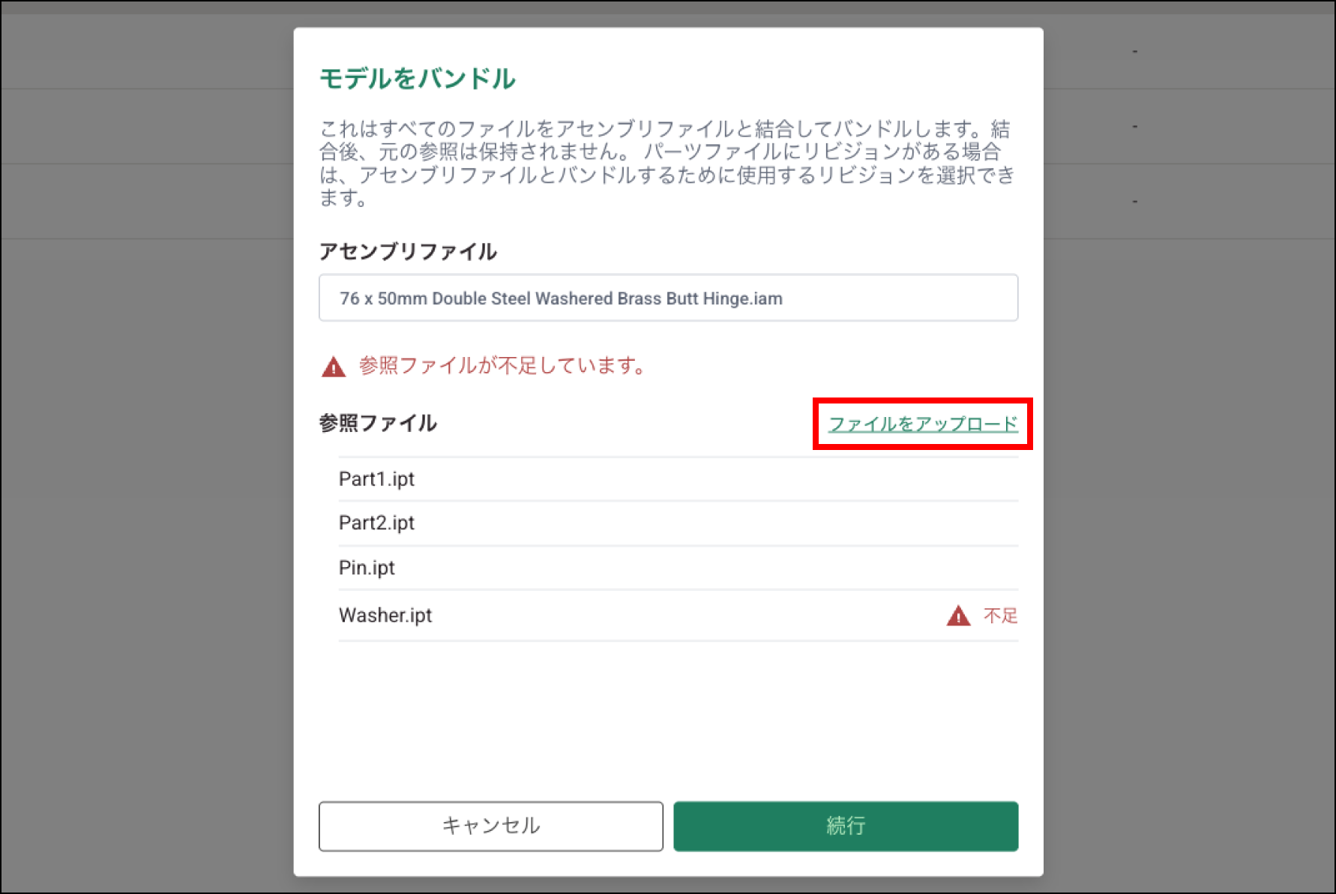Click the bottom dash in the dimmed background
Viewport: 1336px width, 894px height.
[x=1134, y=202]
